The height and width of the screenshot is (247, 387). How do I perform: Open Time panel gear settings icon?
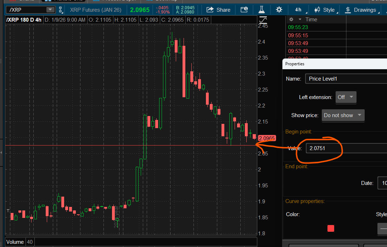pyautogui.click(x=291, y=19)
